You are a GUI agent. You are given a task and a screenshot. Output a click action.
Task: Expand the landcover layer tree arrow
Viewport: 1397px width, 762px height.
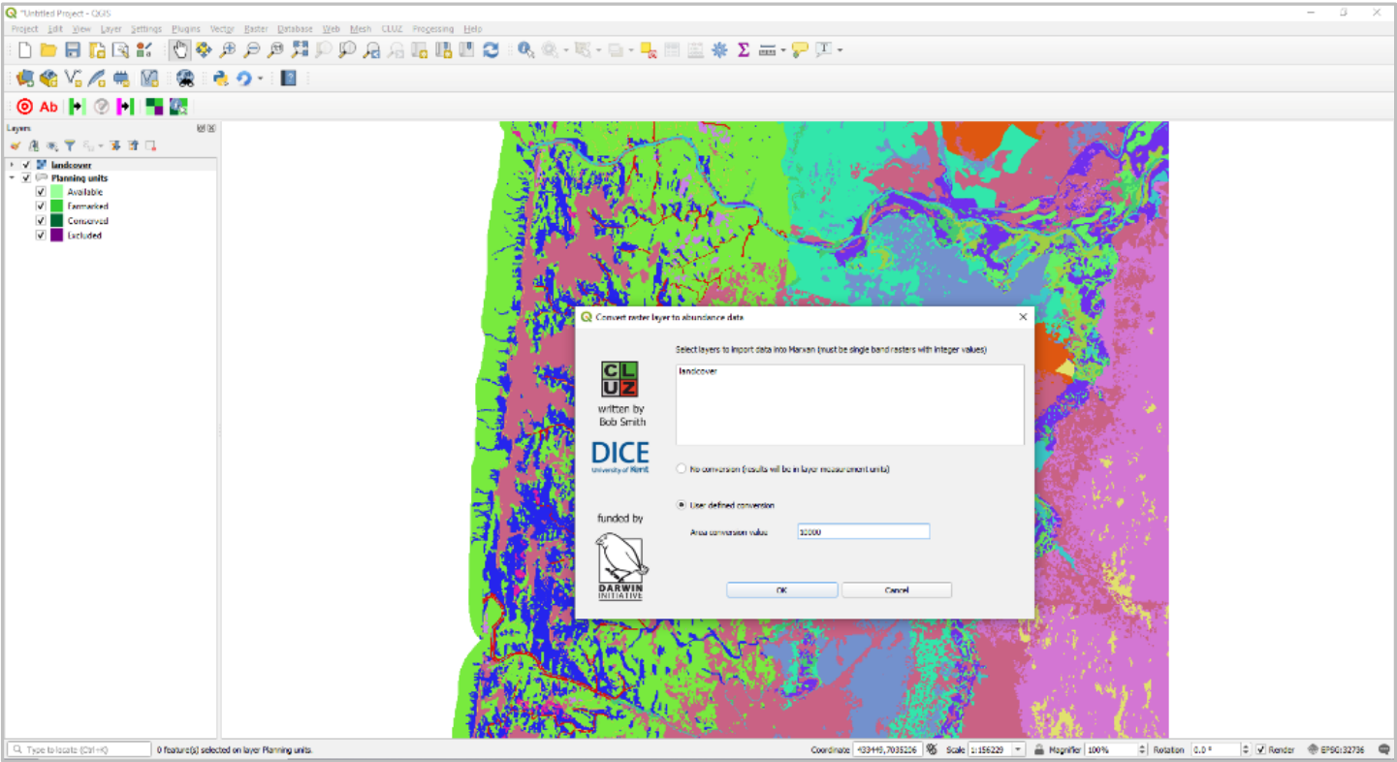[x=13, y=166]
